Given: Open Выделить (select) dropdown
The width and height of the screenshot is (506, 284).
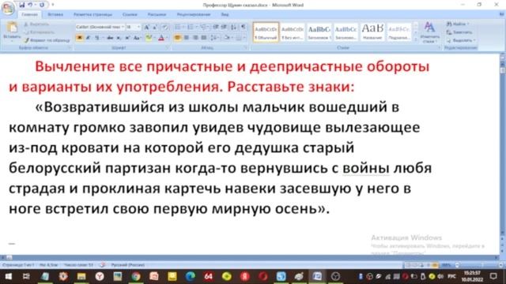Looking at the screenshot, I should pos(461,40).
